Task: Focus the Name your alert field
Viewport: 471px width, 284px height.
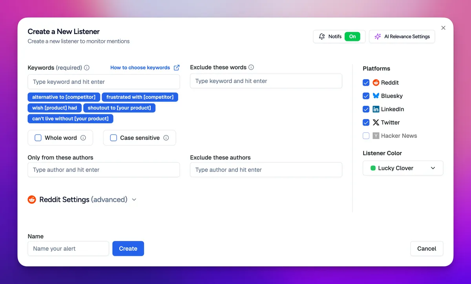Action: tap(68, 249)
